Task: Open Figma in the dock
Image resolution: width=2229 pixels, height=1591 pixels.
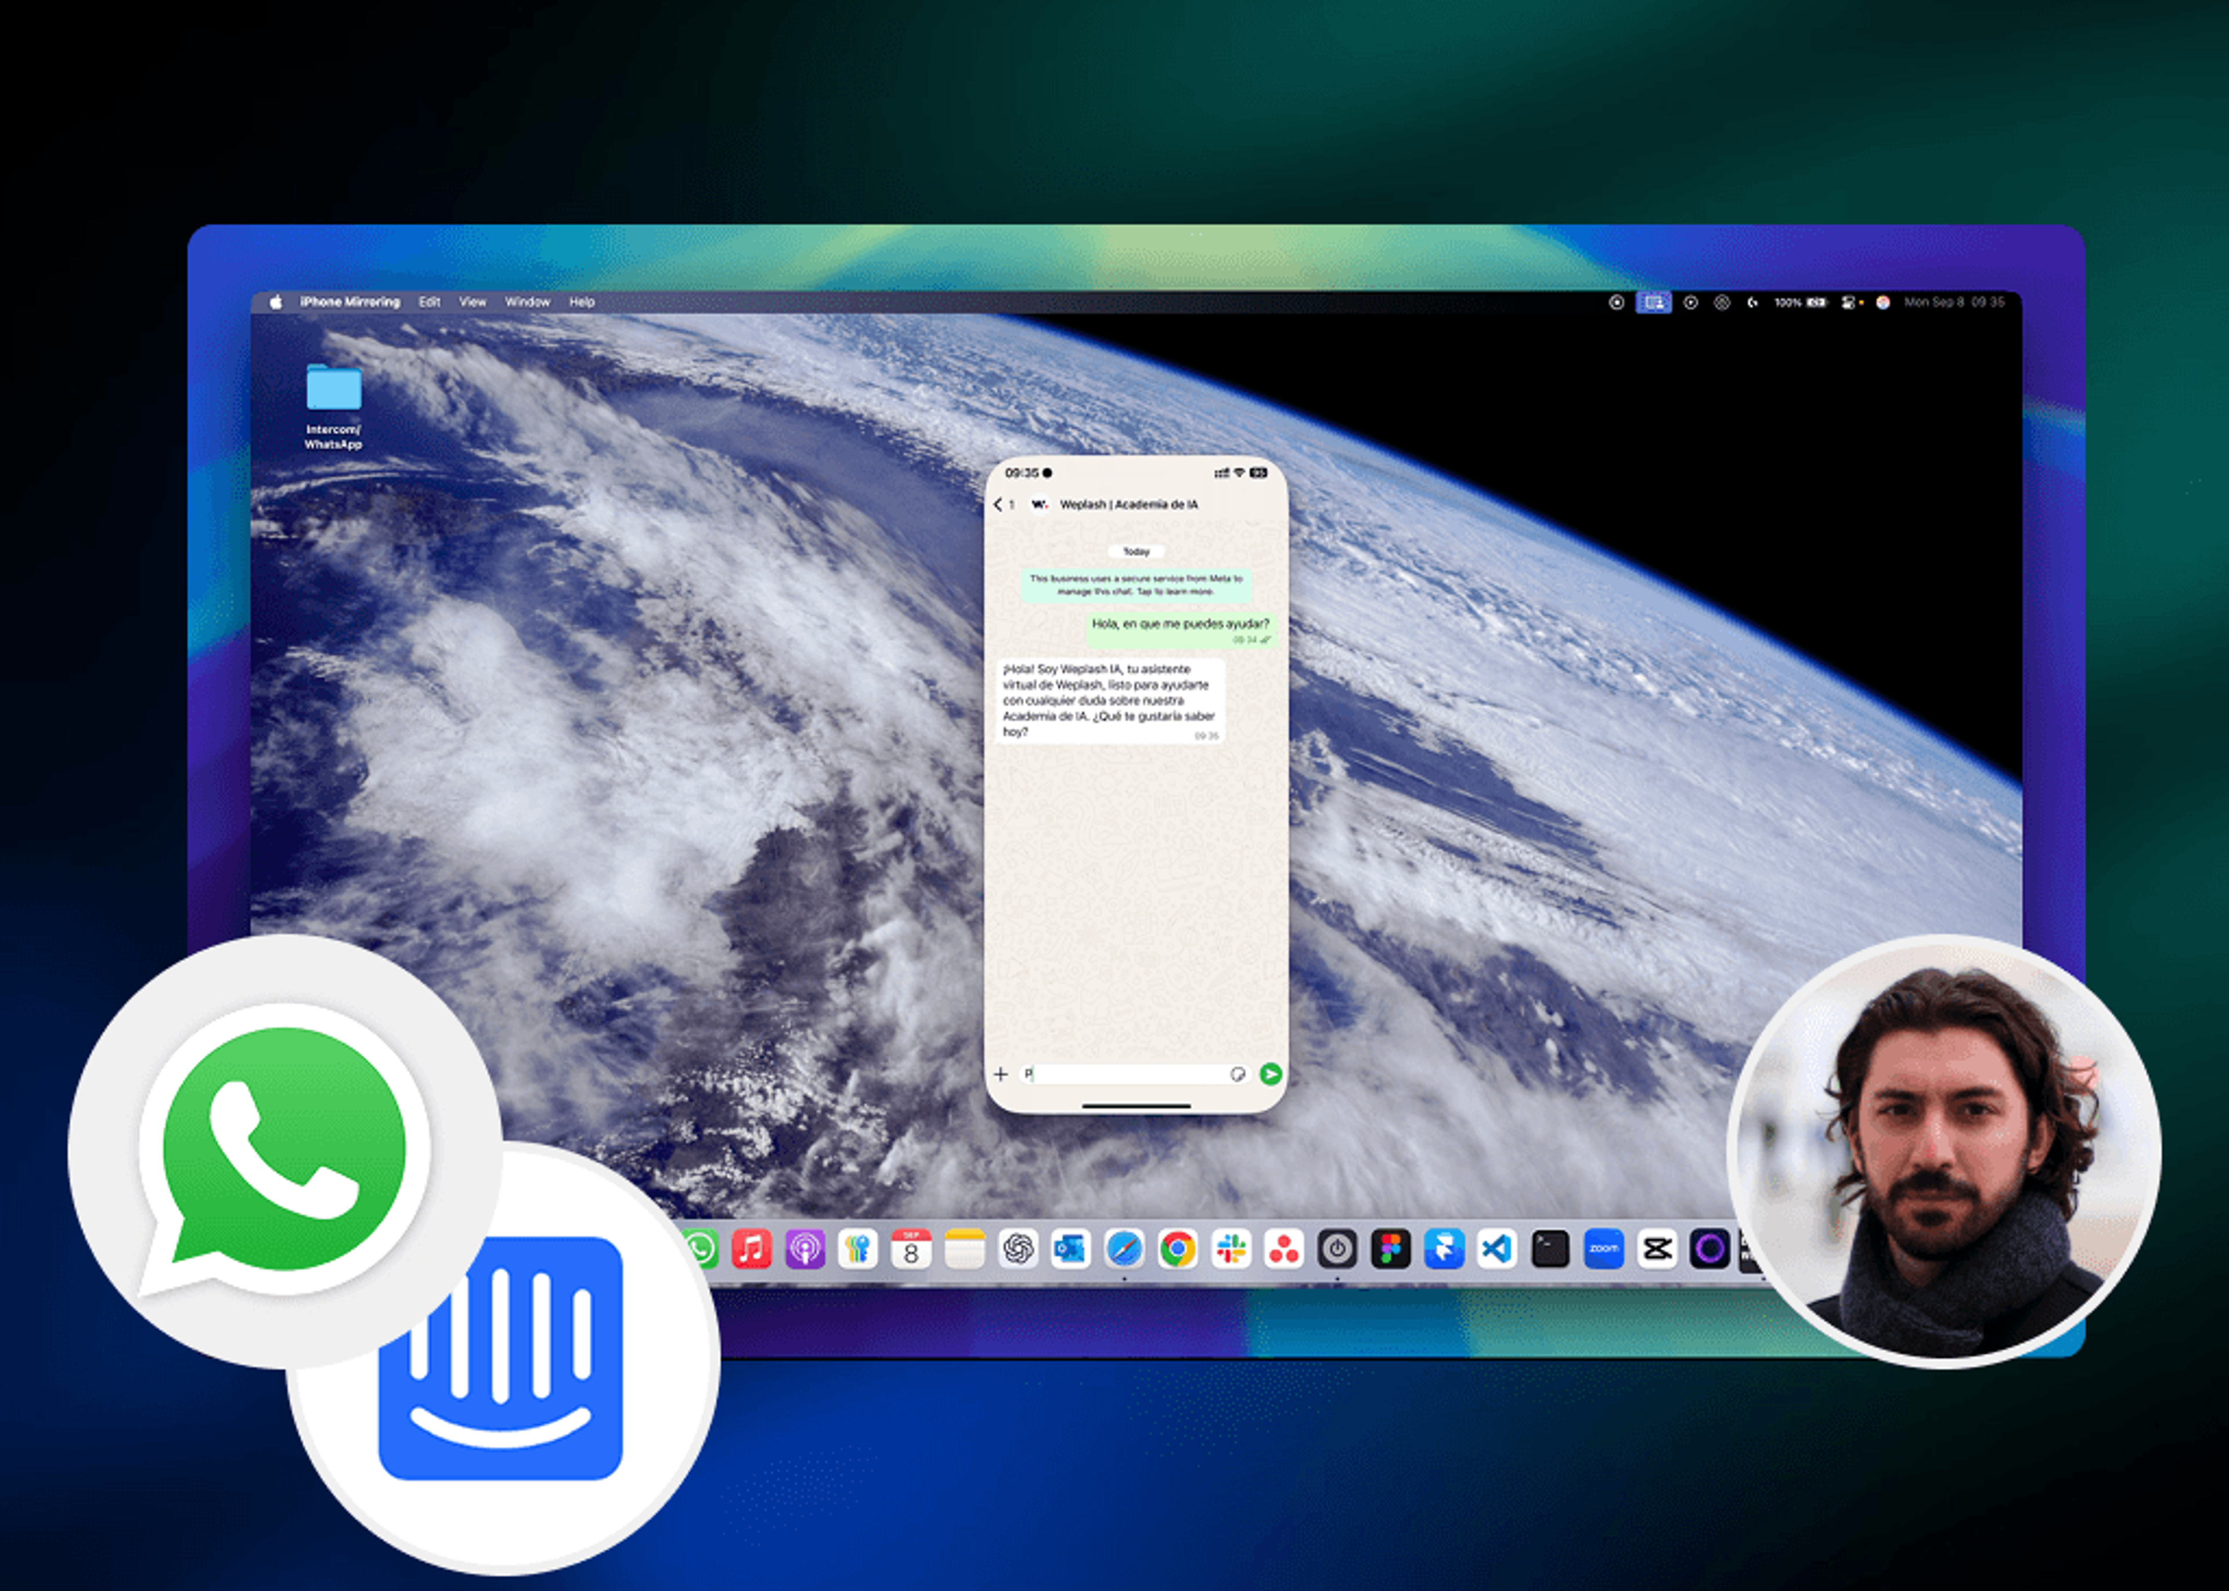Action: (1390, 1249)
